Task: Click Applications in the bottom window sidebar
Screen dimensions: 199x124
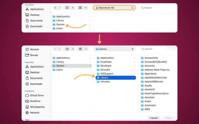Action: coord(34,66)
